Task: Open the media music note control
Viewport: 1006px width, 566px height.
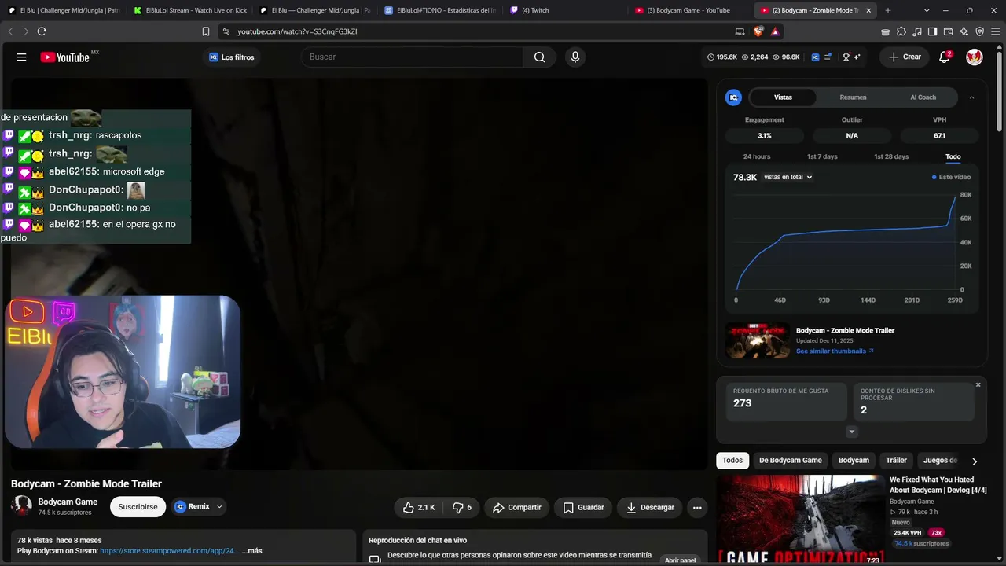Action: 916,31
